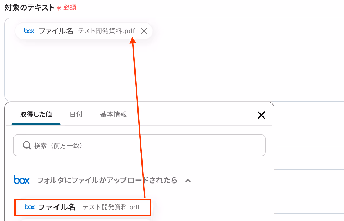Switch to the 取得した値 tab

pos(36,115)
